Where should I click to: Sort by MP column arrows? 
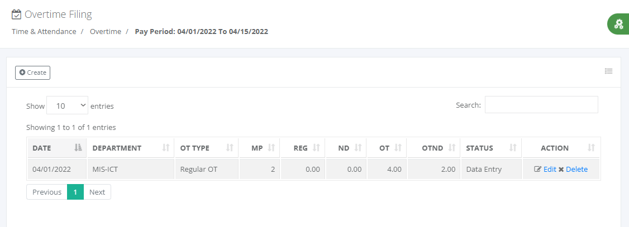coord(271,148)
